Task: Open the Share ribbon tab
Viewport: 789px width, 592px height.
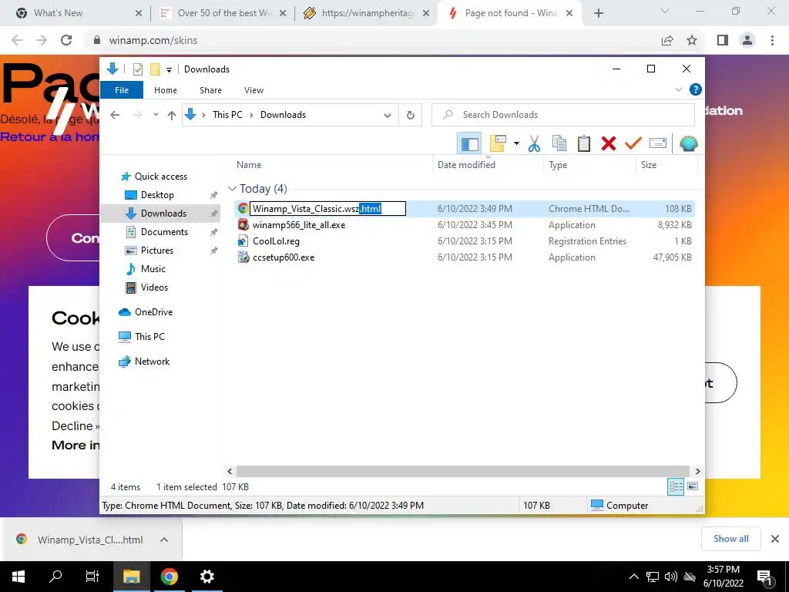Action: (x=210, y=90)
